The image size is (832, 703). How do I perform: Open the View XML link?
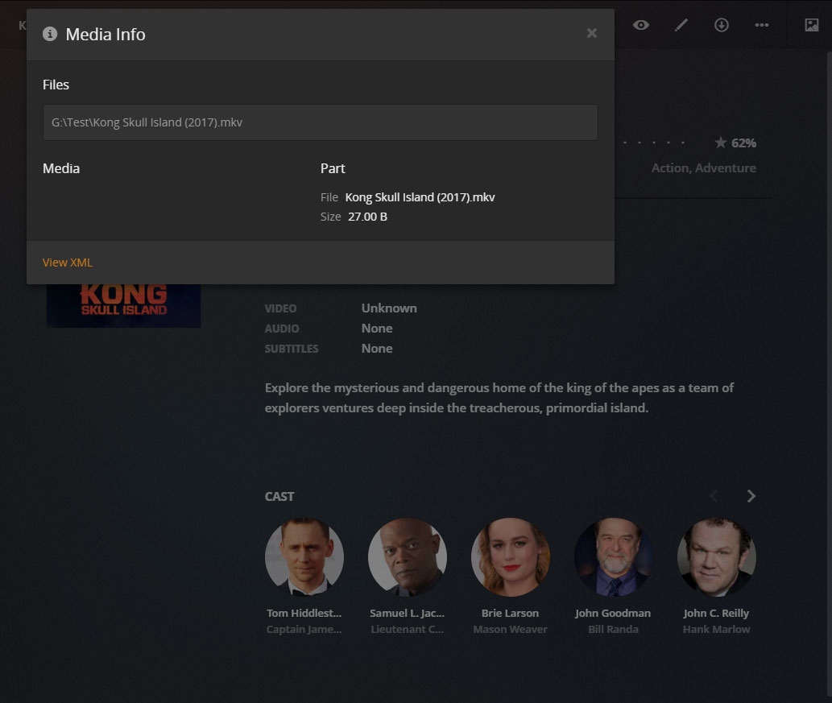click(68, 262)
